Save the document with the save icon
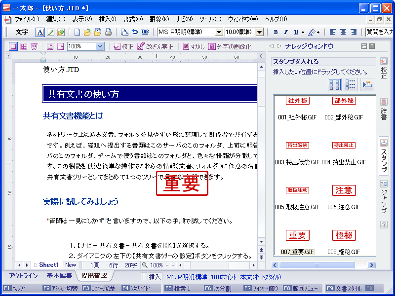Screen dimensions: 395x296 point(98,32)
